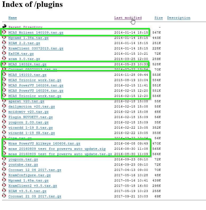Download the Plugin_NOVOETV.tar.gz link
The height and width of the screenshot is (210, 206).
pyautogui.click(x=31, y=117)
